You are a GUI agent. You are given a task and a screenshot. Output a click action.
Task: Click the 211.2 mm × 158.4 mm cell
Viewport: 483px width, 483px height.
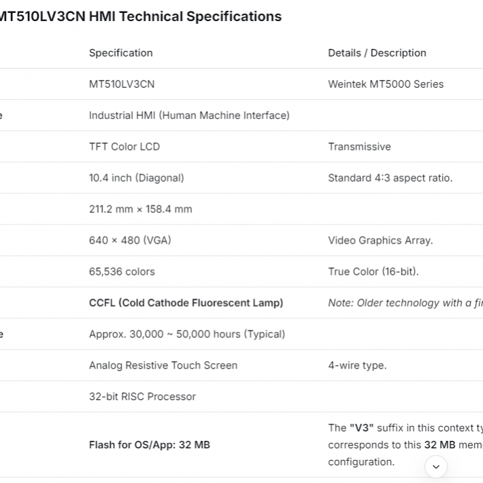coord(140,210)
